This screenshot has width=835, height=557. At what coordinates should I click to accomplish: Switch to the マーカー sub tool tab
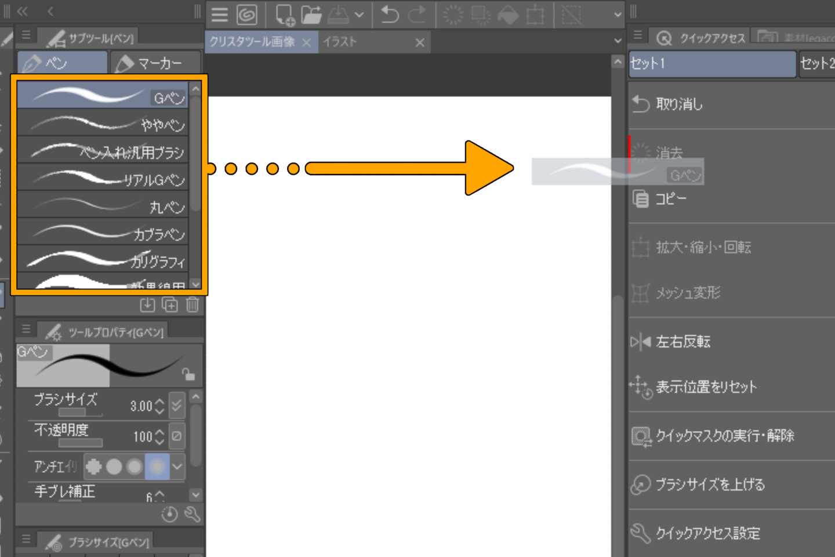click(155, 63)
